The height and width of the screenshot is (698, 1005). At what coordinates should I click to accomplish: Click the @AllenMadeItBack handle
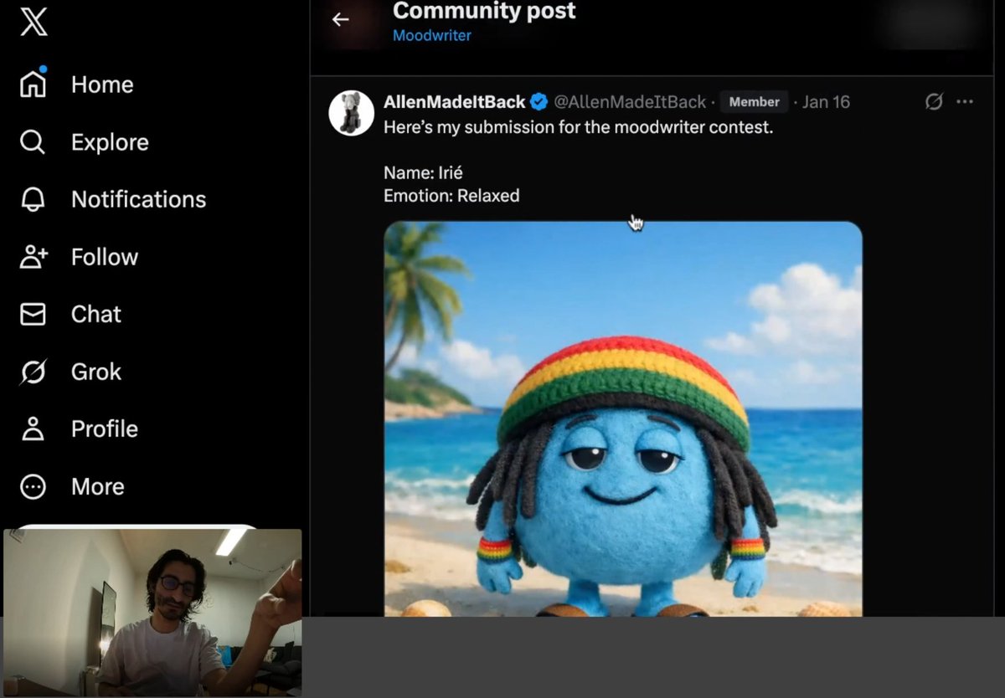(x=630, y=102)
